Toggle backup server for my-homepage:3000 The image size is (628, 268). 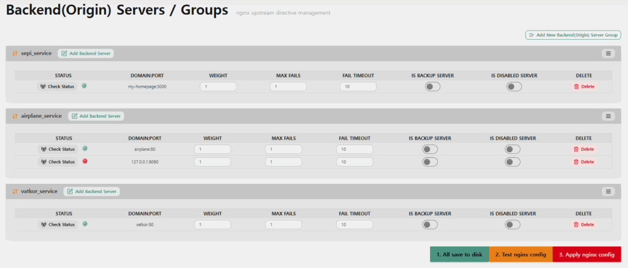432,86
